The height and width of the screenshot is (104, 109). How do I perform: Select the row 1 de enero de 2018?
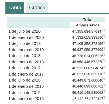(x=56, y=62)
